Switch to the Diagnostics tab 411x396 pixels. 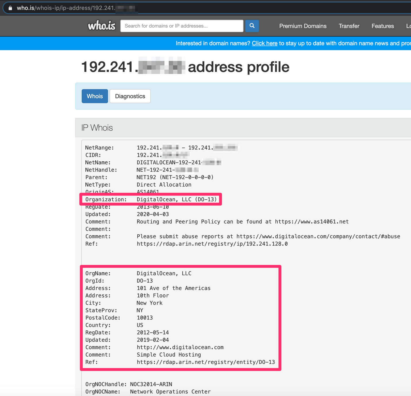pos(130,96)
